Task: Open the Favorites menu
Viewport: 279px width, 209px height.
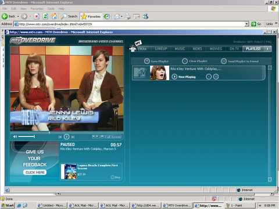Action: click(x=37, y=9)
